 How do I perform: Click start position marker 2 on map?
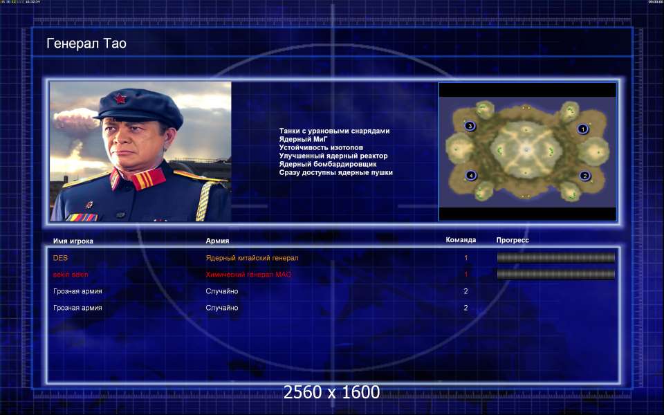click(585, 176)
